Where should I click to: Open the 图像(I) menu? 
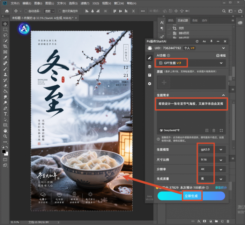(38, 3)
